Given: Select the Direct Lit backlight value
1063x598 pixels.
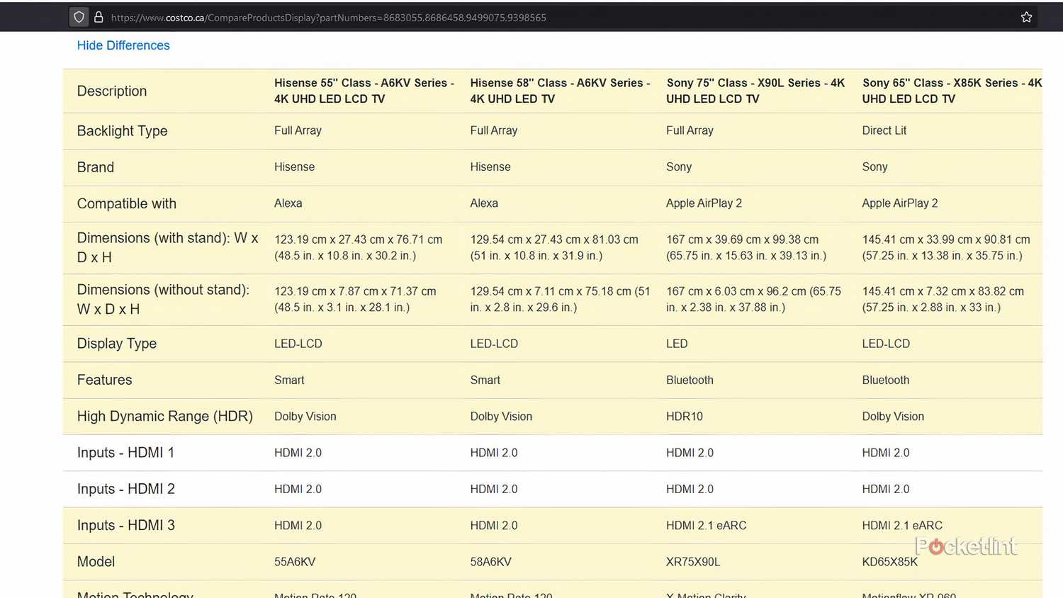Looking at the screenshot, I should point(884,130).
